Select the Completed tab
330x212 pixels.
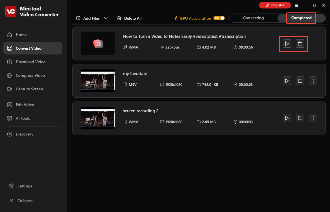pyautogui.click(x=301, y=18)
